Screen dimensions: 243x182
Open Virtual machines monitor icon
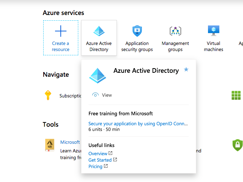click(x=214, y=31)
